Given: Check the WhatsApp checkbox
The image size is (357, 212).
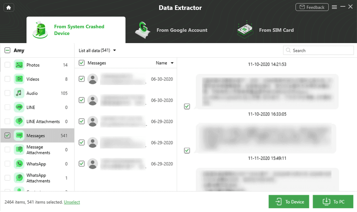Looking at the screenshot, I should (7, 164).
